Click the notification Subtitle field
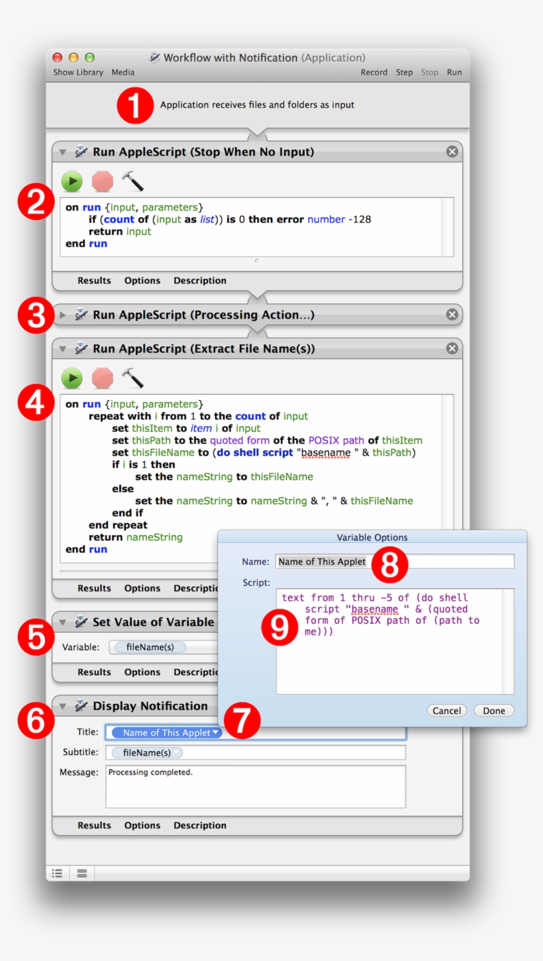This screenshot has height=961, width=543. tap(256, 752)
